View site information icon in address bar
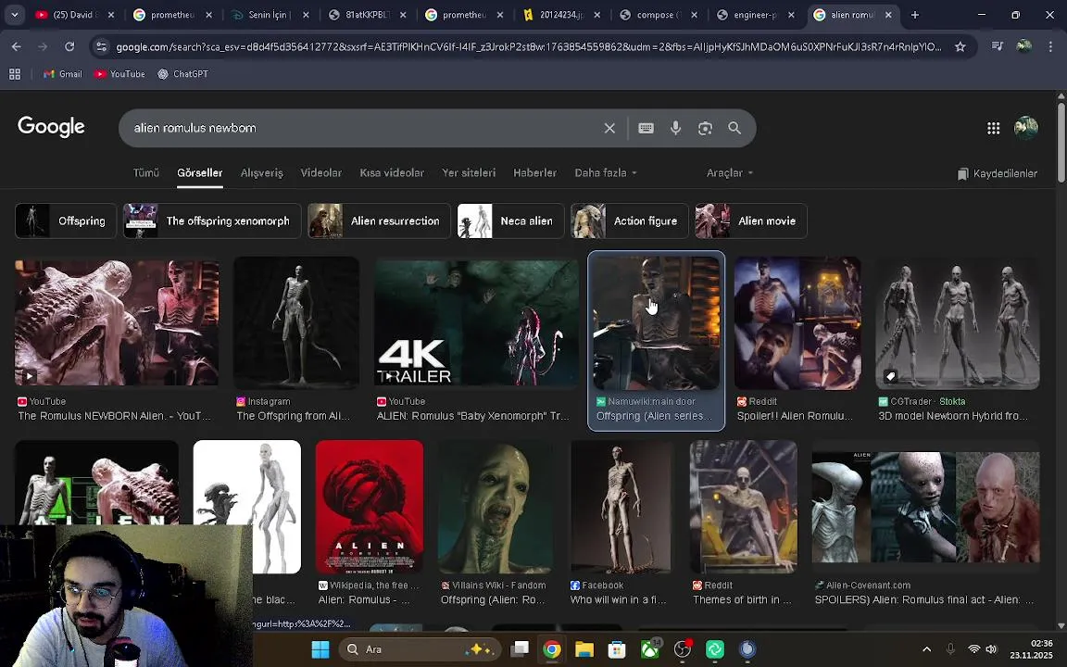This screenshot has width=1067, height=667. pyautogui.click(x=101, y=46)
